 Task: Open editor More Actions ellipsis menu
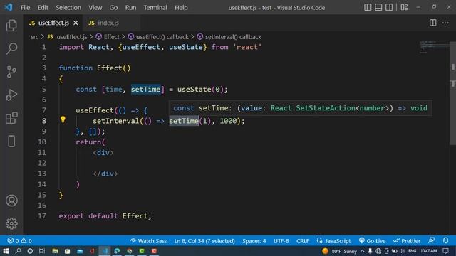click(x=445, y=23)
